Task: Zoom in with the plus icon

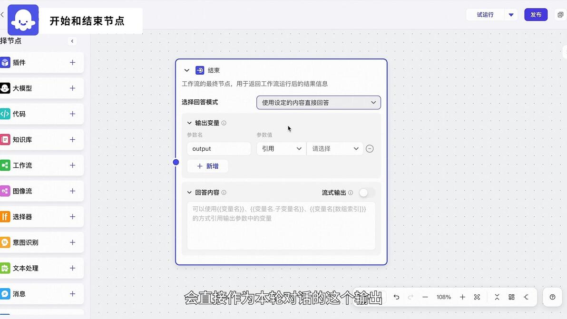Action: pos(462,297)
